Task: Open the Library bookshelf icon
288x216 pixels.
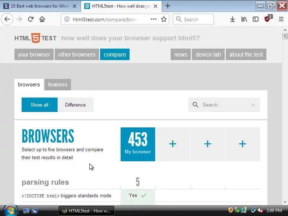Action: pos(244,19)
